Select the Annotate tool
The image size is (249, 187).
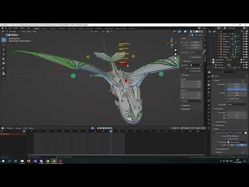[4, 68]
